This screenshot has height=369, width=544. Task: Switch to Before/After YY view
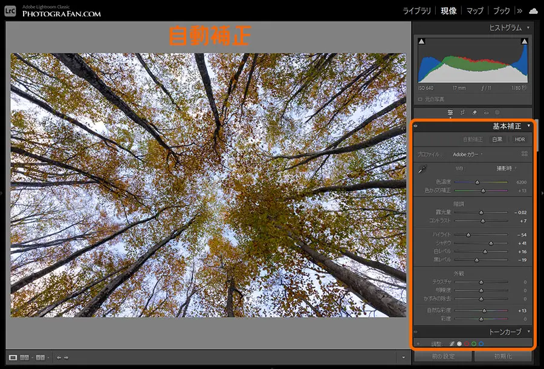click(40, 358)
